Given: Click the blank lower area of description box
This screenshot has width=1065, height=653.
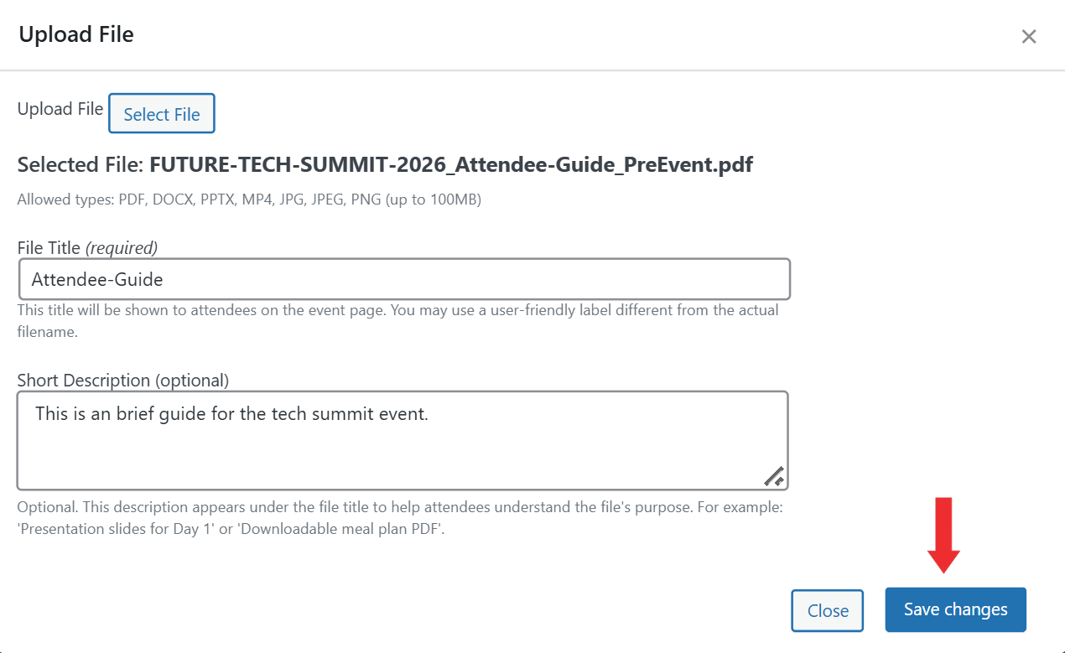Looking at the screenshot, I should (x=403, y=459).
